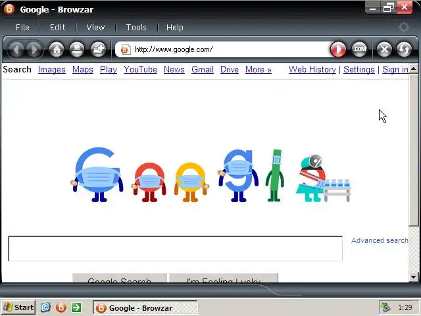The image size is (421, 316).
Task: Stop loading with the X toolbar button
Action: coord(384,49)
